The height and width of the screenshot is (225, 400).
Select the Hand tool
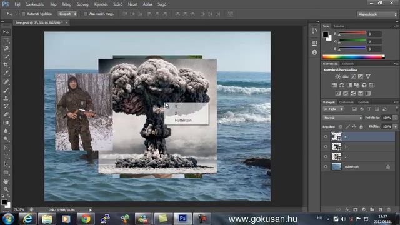coord(6,181)
